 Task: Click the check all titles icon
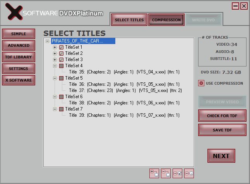178,174
